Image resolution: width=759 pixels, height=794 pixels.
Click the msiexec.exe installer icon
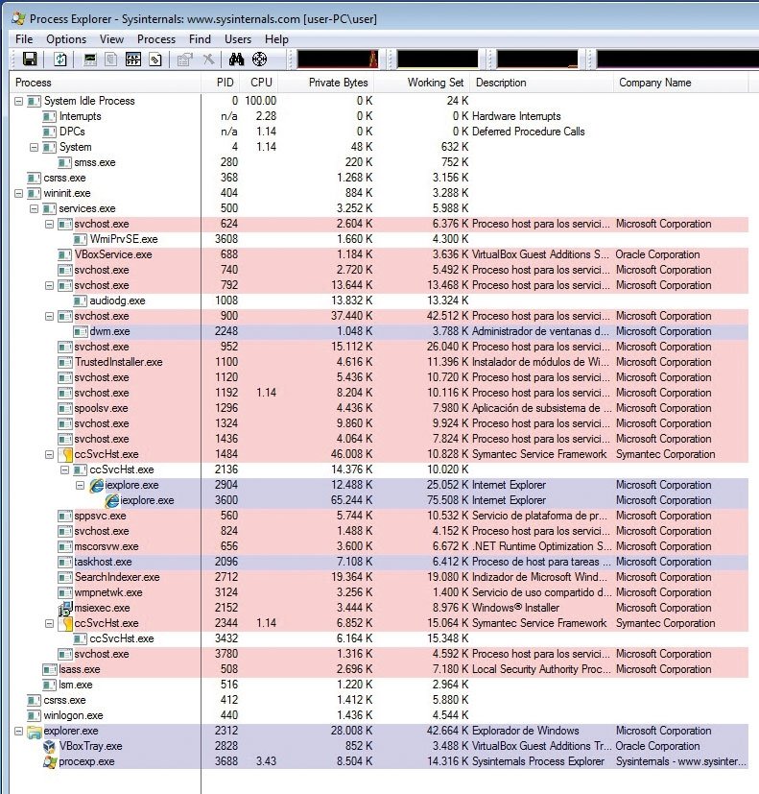65,608
